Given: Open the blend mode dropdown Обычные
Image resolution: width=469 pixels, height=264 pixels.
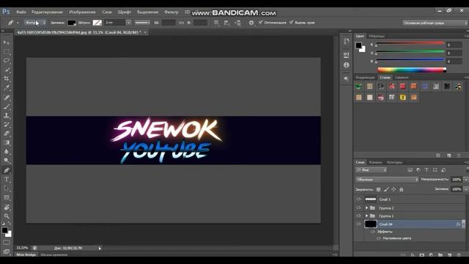Looking at the screenshot, I should tap(387, 179).
